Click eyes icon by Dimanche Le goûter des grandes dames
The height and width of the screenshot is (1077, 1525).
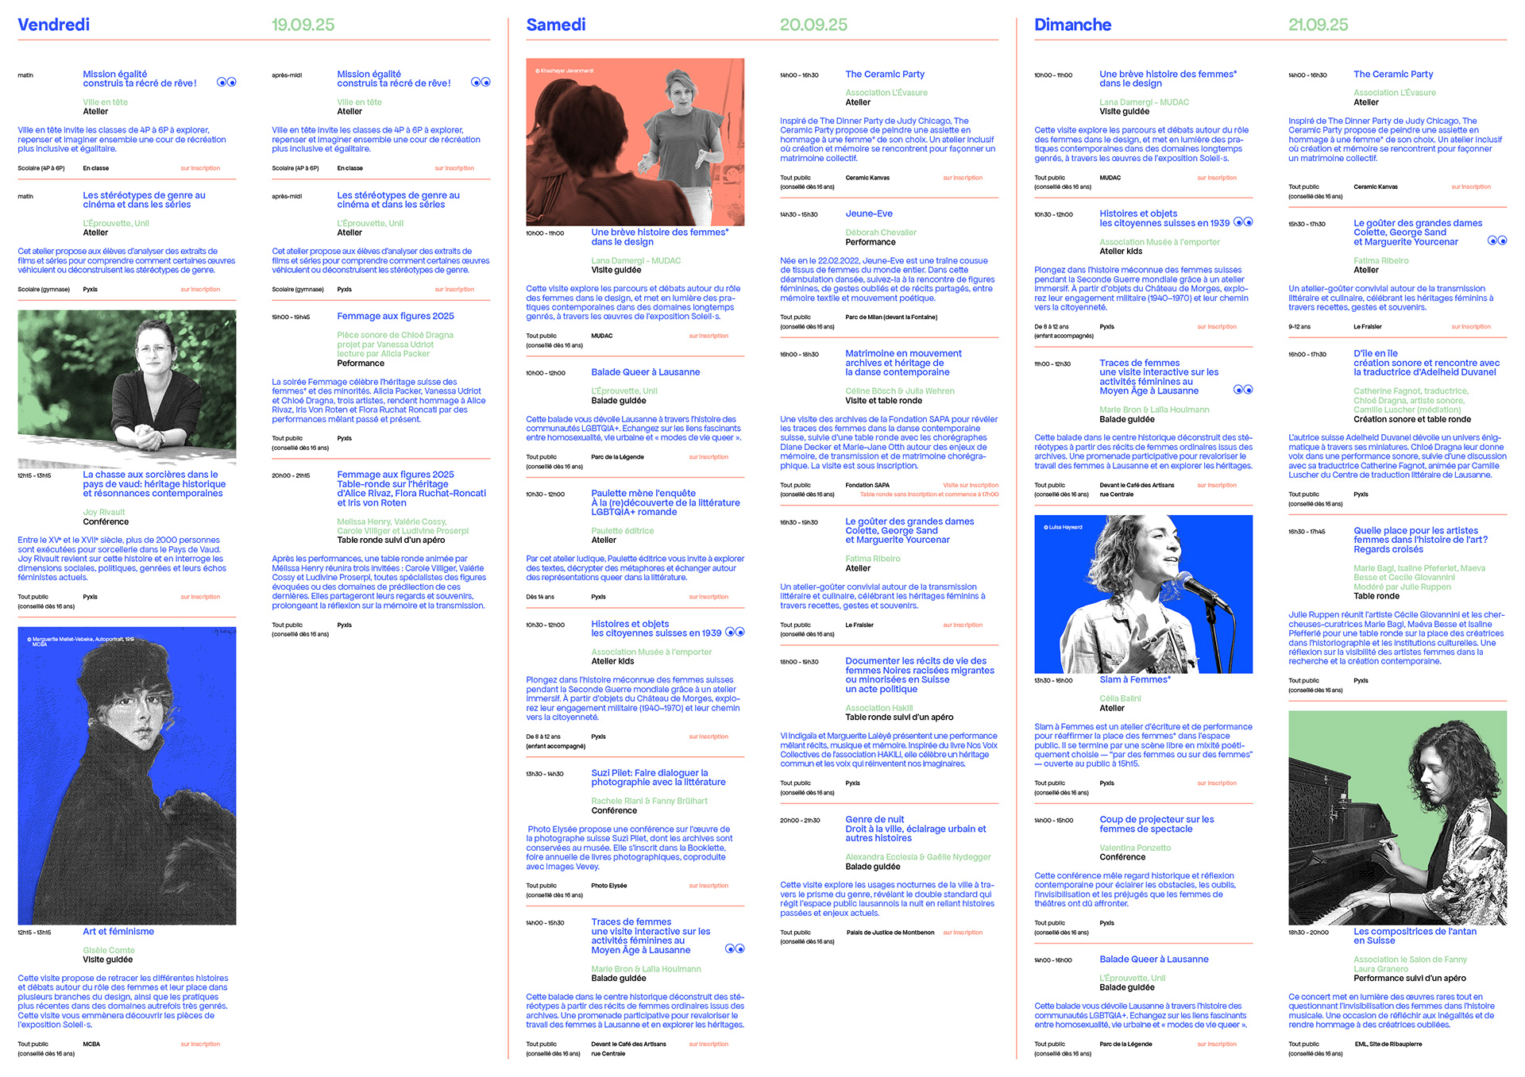1497,240
